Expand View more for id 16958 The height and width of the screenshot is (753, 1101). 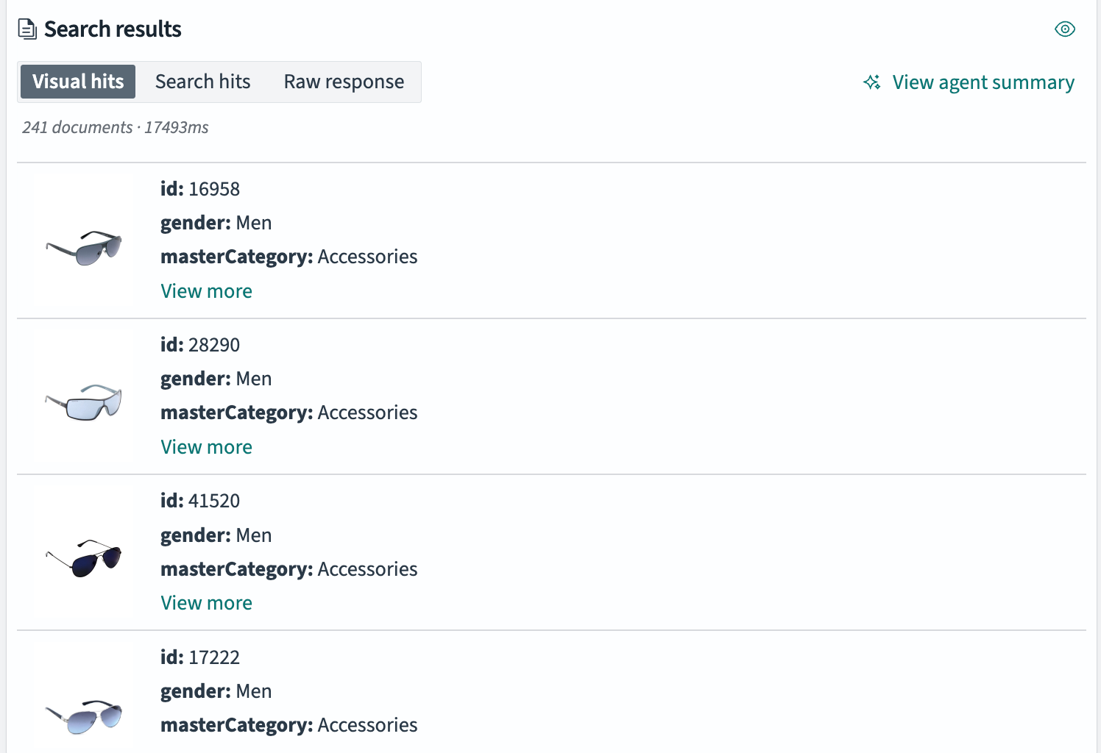[x=206, y=291]
